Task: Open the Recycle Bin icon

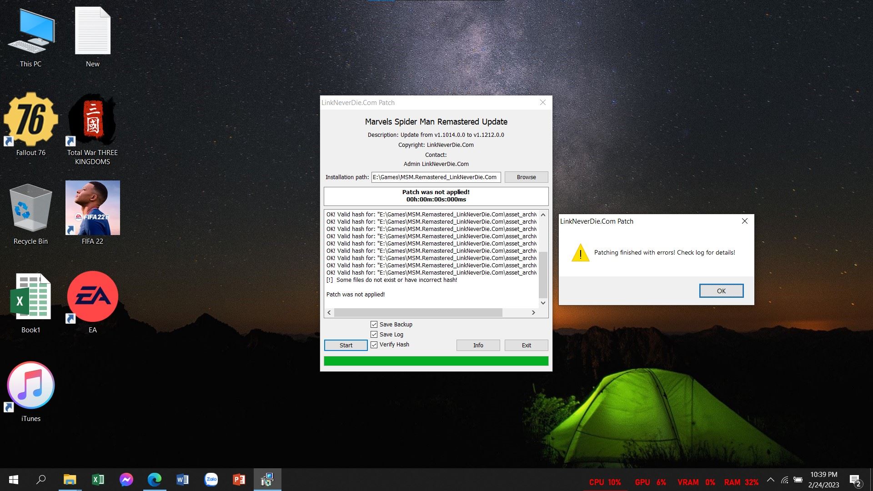Action: [x=31, y=214]
